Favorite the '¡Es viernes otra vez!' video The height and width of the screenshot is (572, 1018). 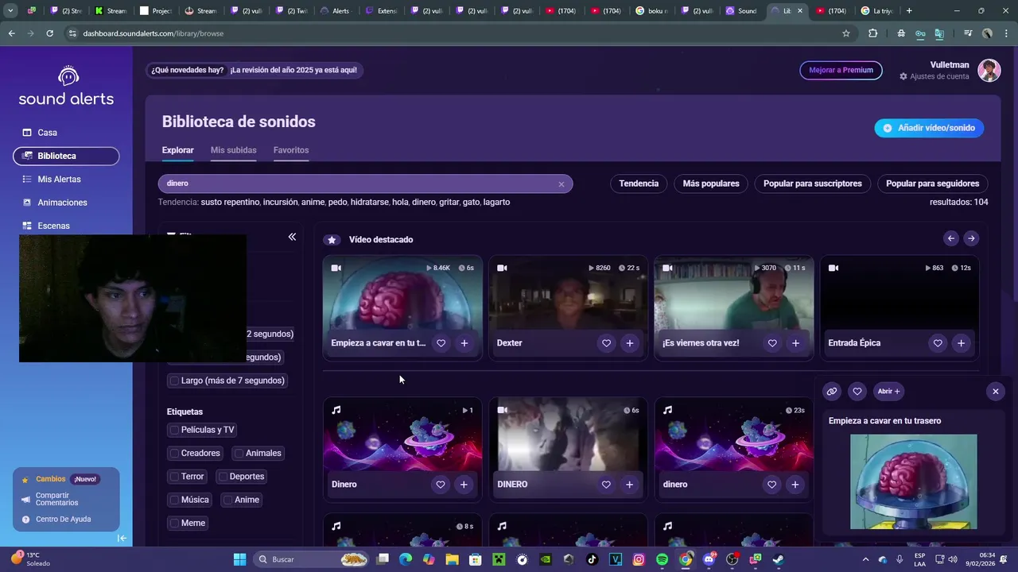[x=772, y=343]
